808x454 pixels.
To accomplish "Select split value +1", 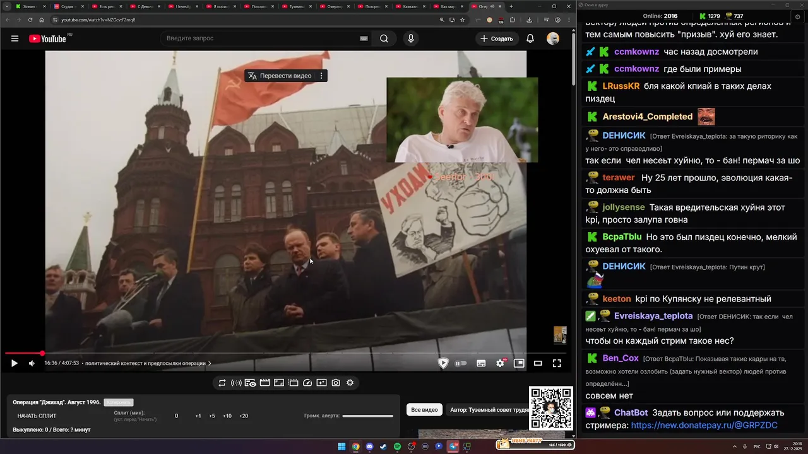I will point(198,416).
